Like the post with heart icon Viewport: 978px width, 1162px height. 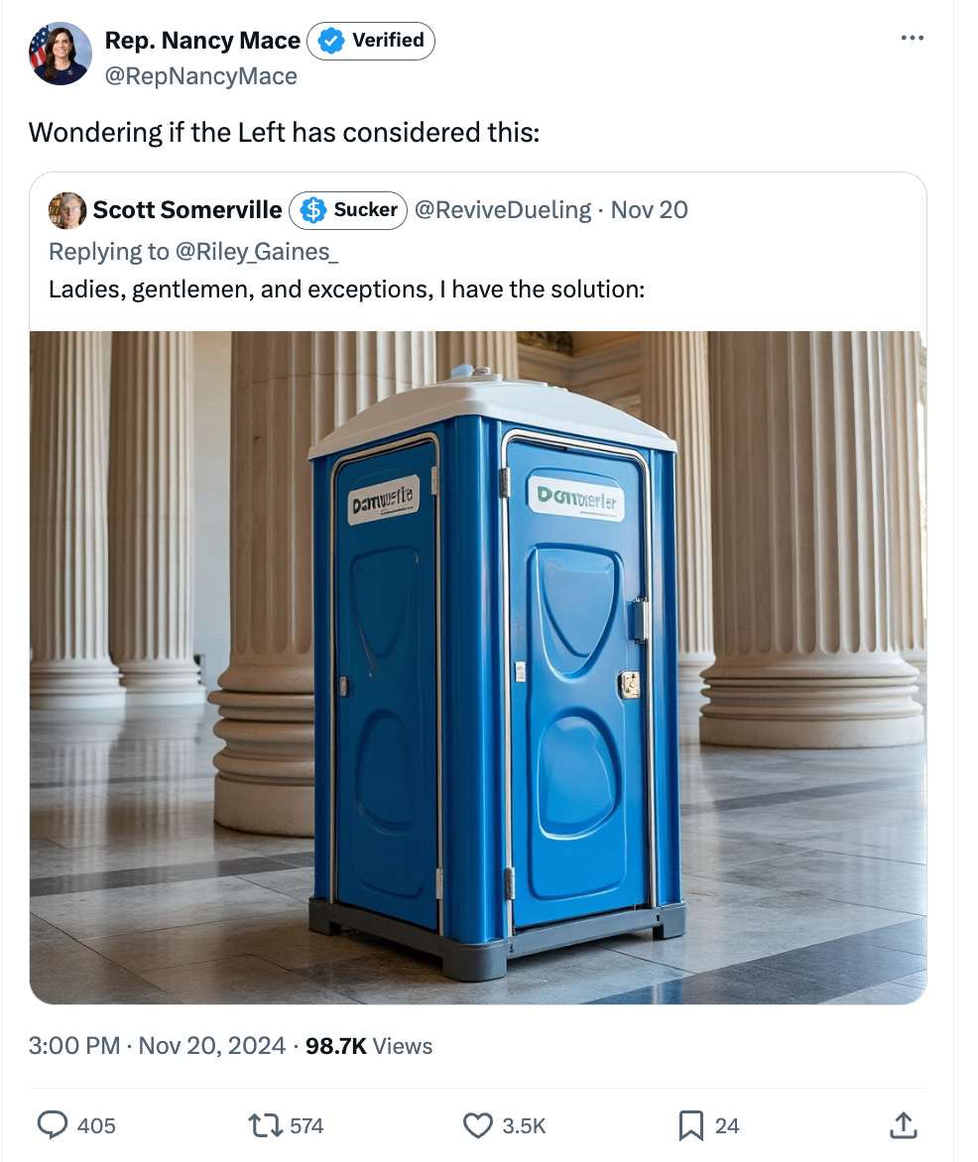coord(477,1125)
